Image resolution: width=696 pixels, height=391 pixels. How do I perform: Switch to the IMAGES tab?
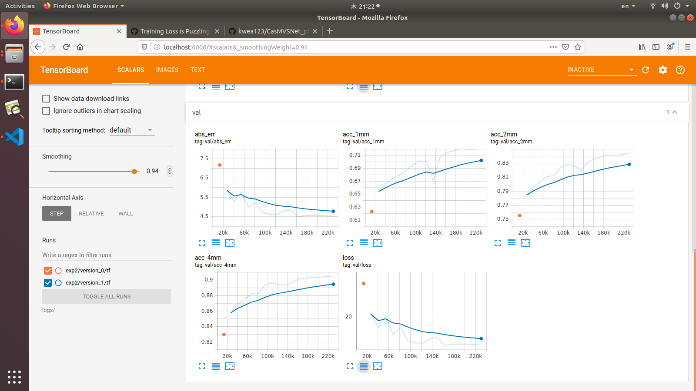coord(167,70)
